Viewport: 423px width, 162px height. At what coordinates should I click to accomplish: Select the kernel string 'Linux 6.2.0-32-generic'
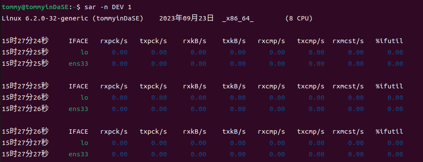coord(45,19)
